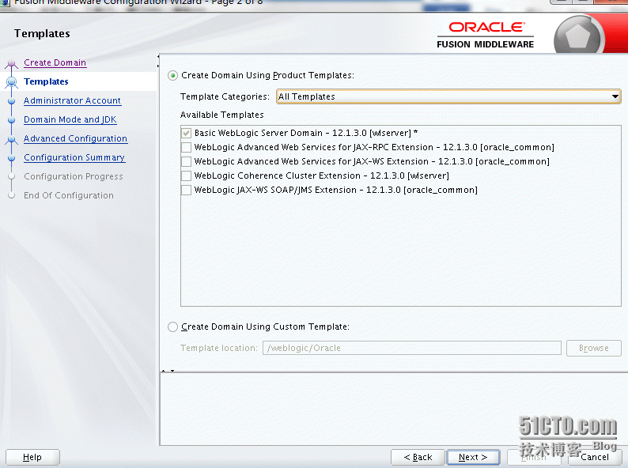The image size is (628, 468).
Task: Click Configuration Progress step node icon
Action: click(12, 176)
